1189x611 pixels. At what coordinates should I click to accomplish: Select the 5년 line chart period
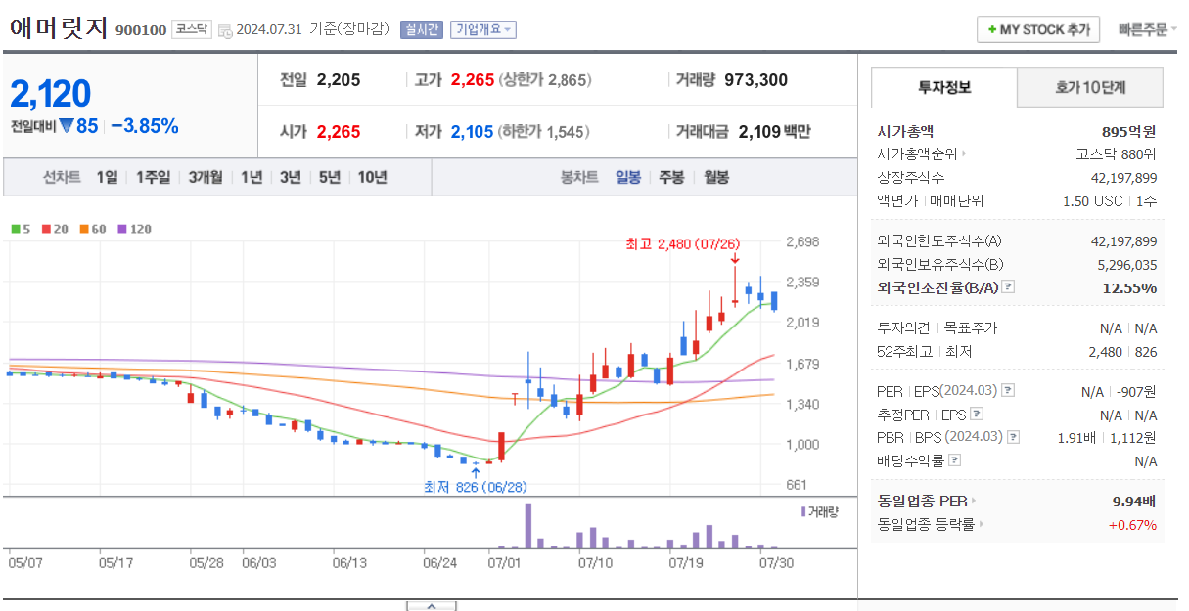point(330,177)
